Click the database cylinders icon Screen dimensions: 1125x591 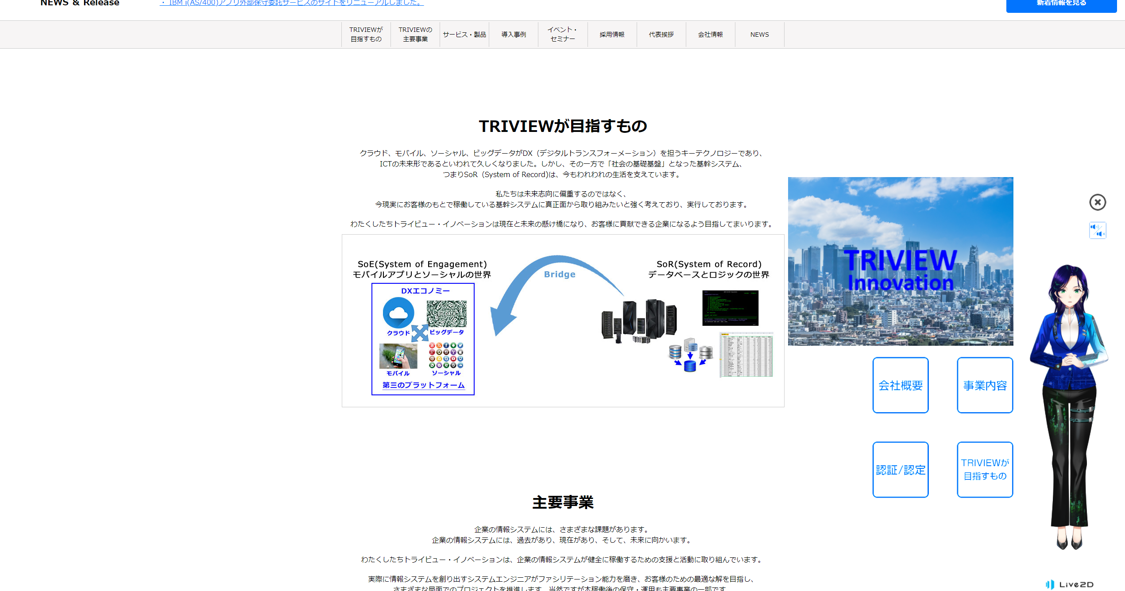click(x=691, y=355)
